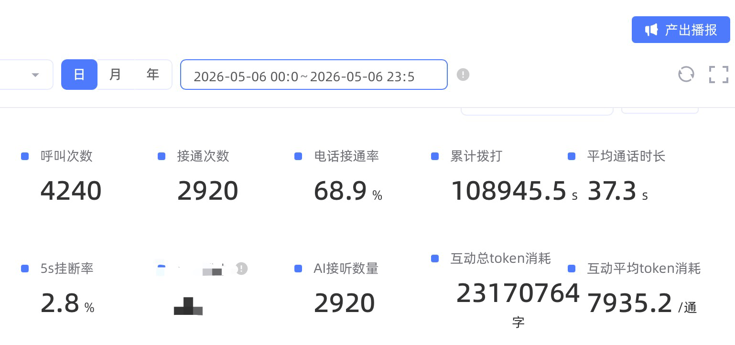Open the date range 2026-05-06 picker

coord(314,75)
